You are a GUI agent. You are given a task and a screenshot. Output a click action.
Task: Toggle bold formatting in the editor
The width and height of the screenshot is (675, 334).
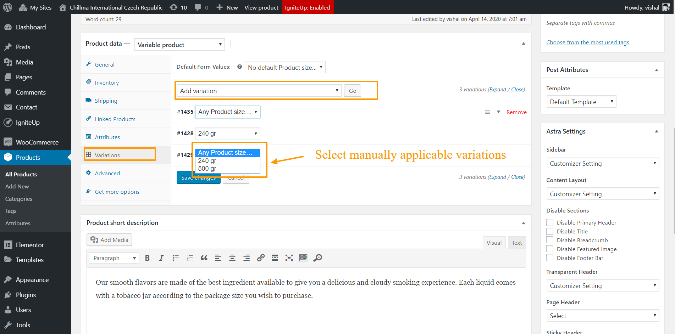pyautogui.click(x=147, y=258)
